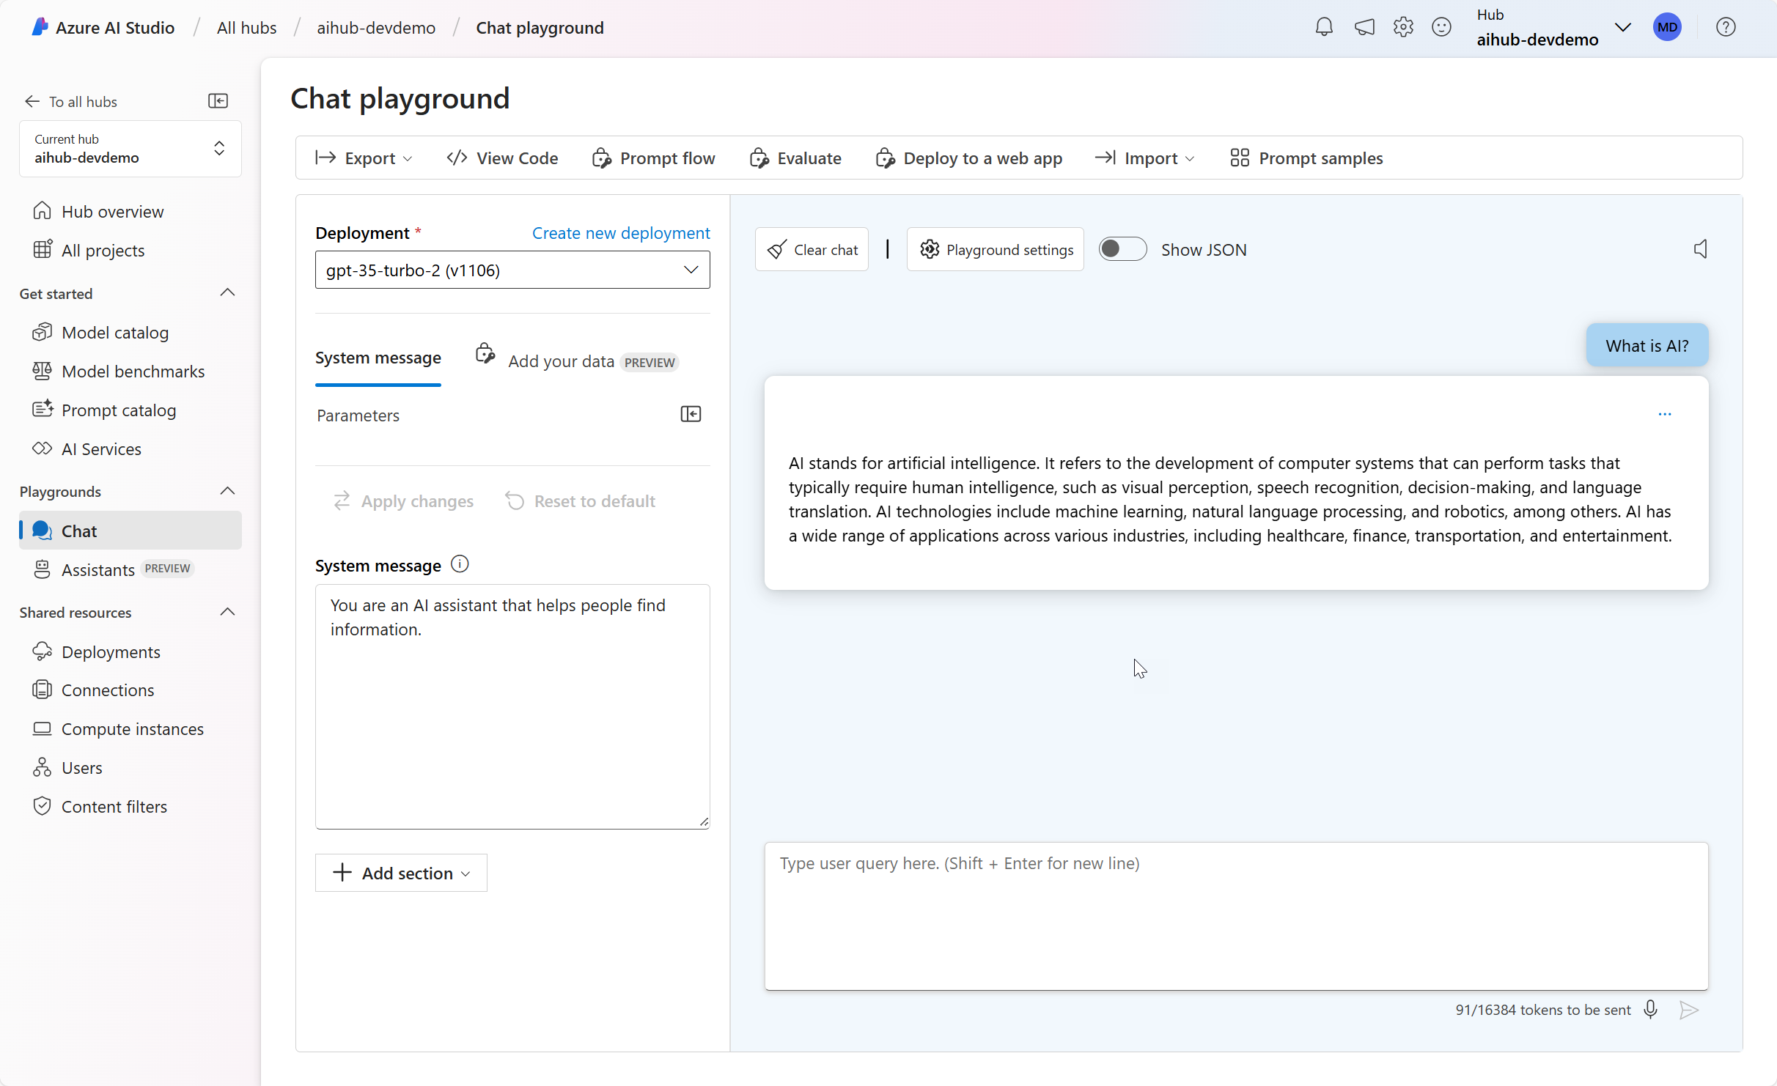
Task: Toggle the Show JSON switch
Action: pyautogui.click(x=1123, y=248)
